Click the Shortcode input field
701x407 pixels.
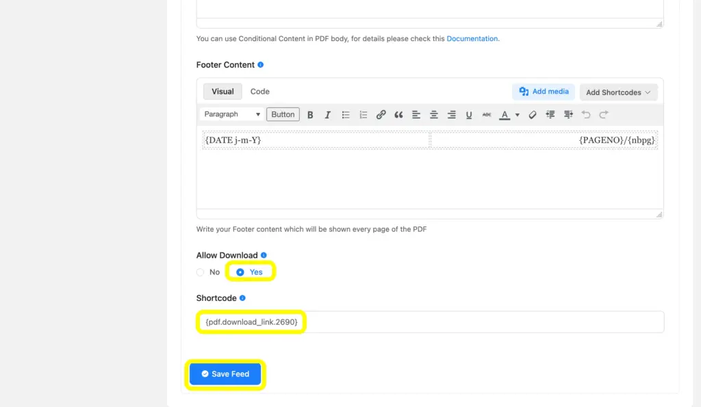pos(430,322)
